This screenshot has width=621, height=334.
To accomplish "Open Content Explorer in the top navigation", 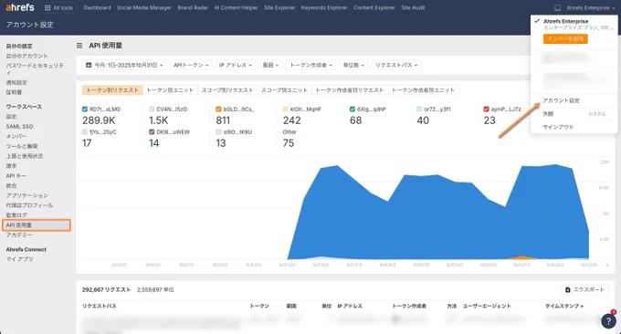I will point(374,8).
